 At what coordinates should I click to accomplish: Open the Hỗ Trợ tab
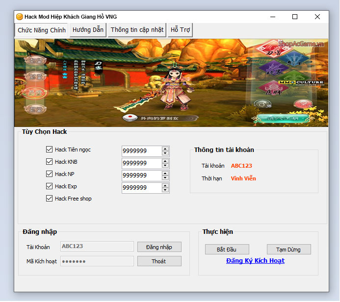pyautogui.click(x=180, y=30)
